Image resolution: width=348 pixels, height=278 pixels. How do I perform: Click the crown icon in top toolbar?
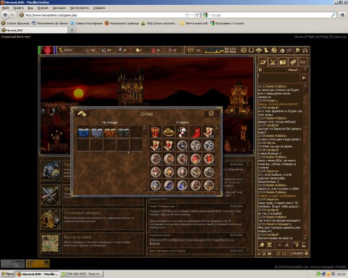pyautogui.click(x=283, y=50)
